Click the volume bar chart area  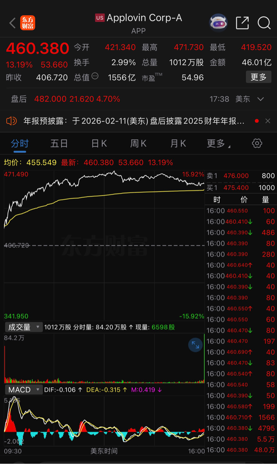point(104,359)
